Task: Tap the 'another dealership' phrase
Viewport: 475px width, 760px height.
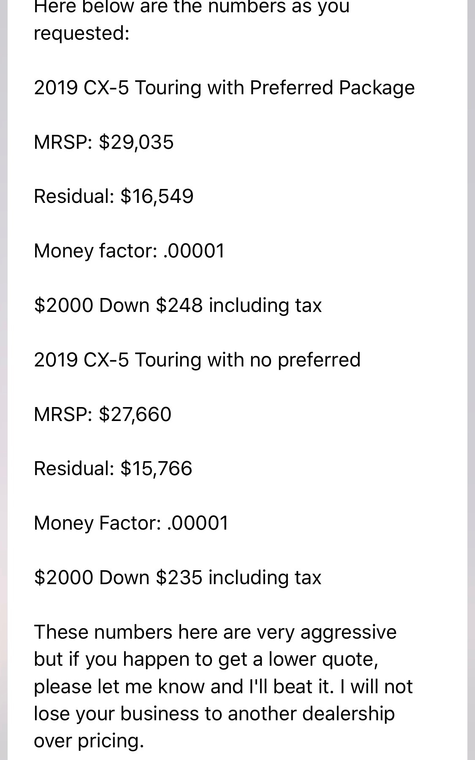Action: coord(312,714)
